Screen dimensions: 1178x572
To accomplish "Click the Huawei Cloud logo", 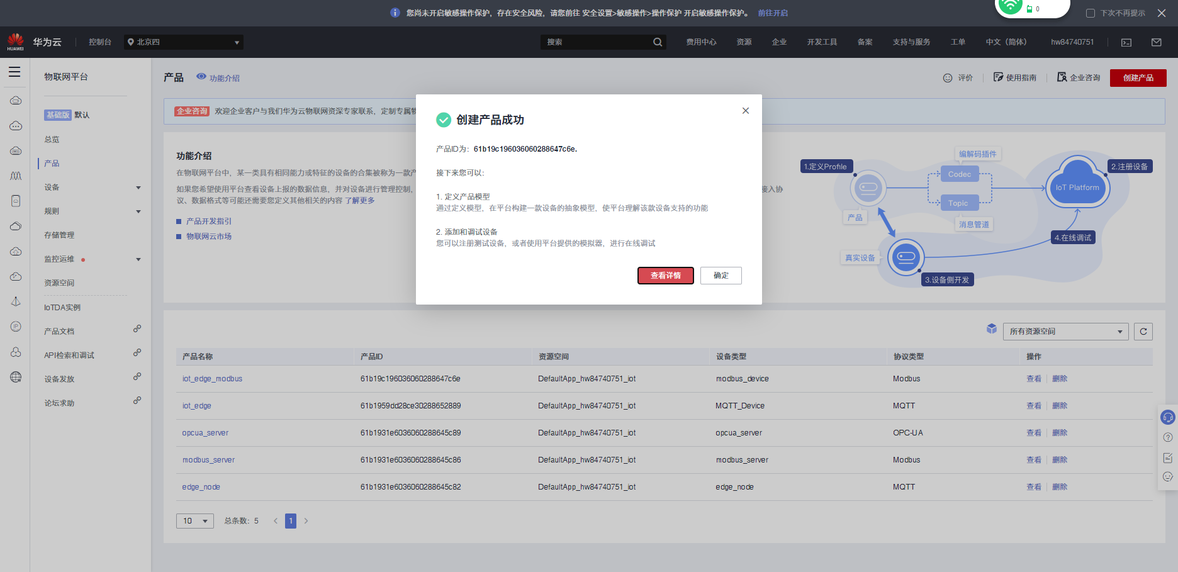I will pyautogui.click(x=16, y=42).
